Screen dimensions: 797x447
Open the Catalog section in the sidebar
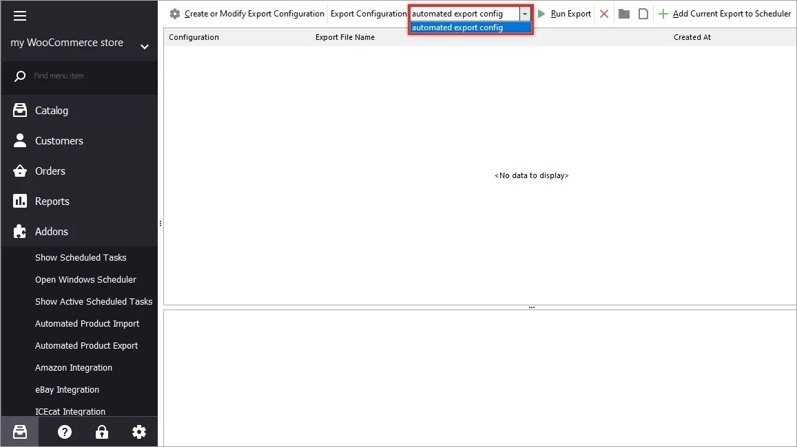[51, 110]
